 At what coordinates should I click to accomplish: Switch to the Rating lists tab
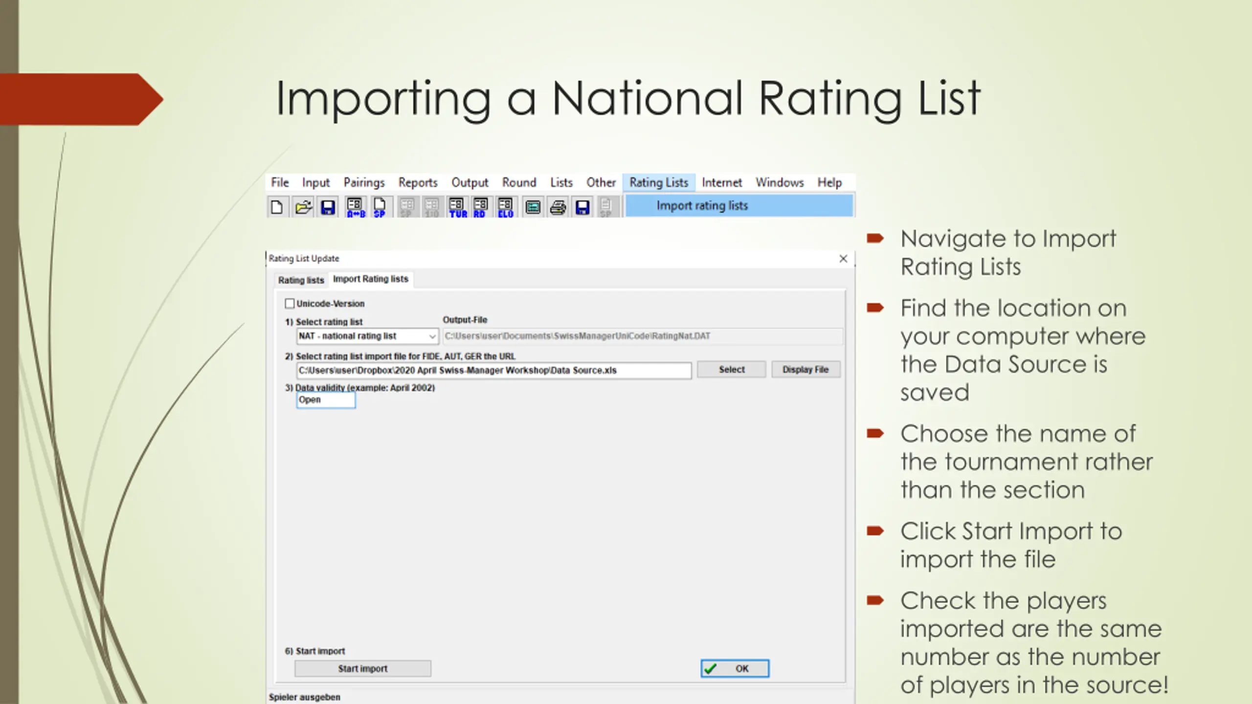click(301, 280)
